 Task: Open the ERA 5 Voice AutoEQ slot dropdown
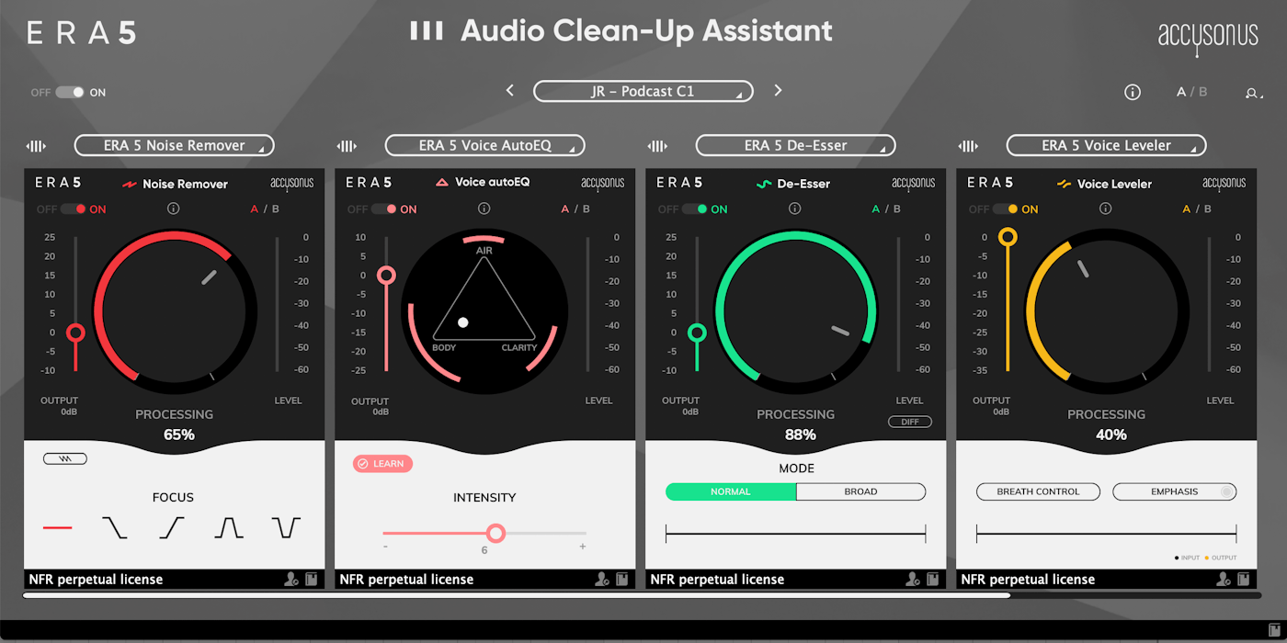point(485,145)
